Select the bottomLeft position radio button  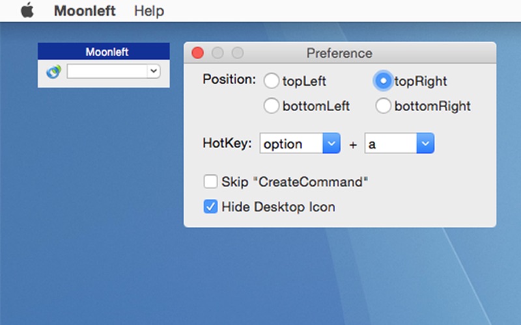[271, 106]
